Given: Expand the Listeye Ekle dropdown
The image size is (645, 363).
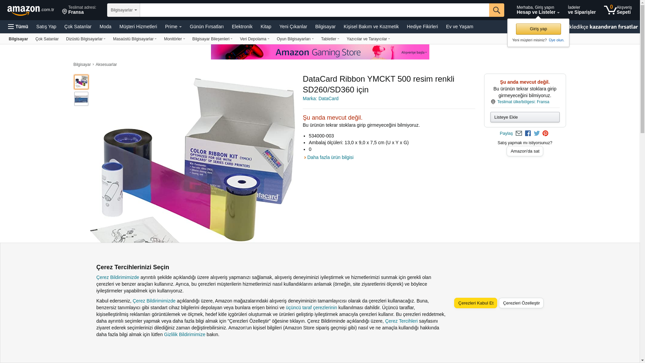Looking at the screenshot, I should tap(525, 117).
